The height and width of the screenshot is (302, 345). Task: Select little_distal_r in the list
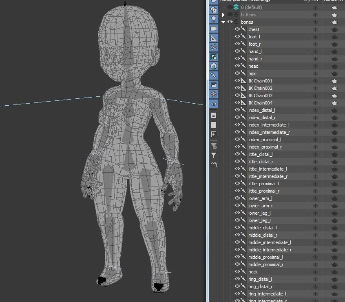[x=261, y=162]
